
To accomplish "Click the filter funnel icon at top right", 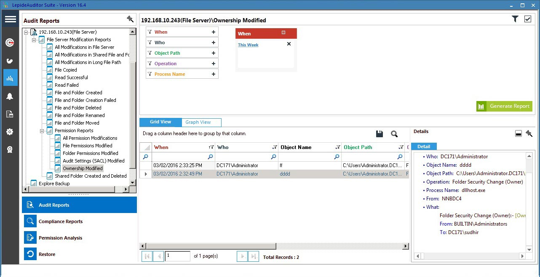I will click(515, 19).
